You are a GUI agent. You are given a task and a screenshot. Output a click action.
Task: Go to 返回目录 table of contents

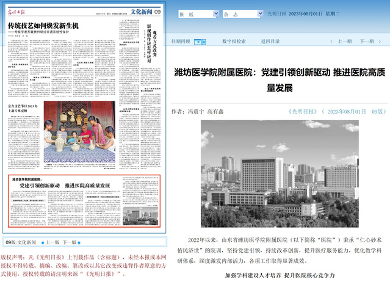[x=270, y=42]
